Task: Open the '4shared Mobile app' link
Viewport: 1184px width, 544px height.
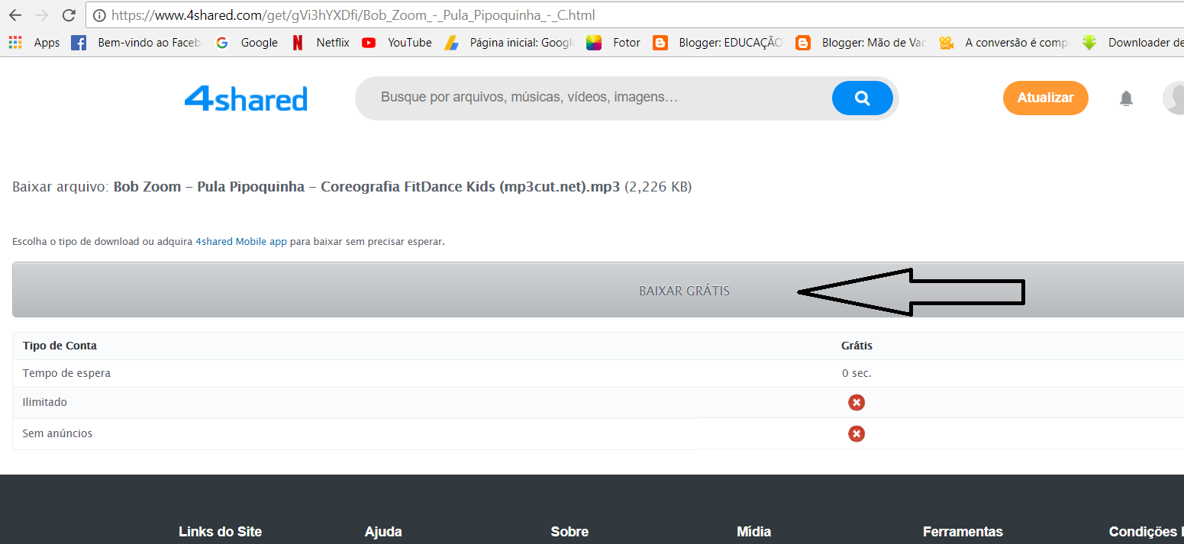Action: pos(241,241)
